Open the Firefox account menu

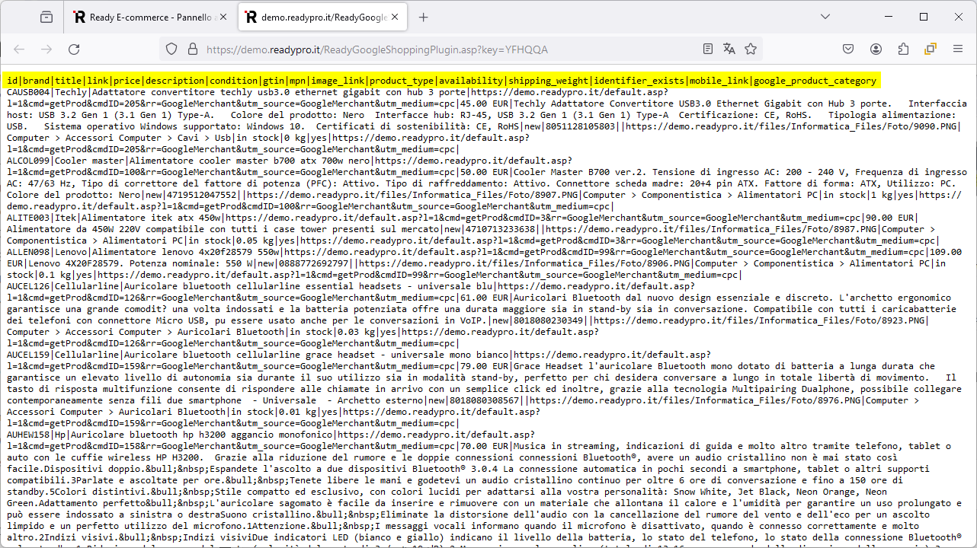[x=876, y=49]
